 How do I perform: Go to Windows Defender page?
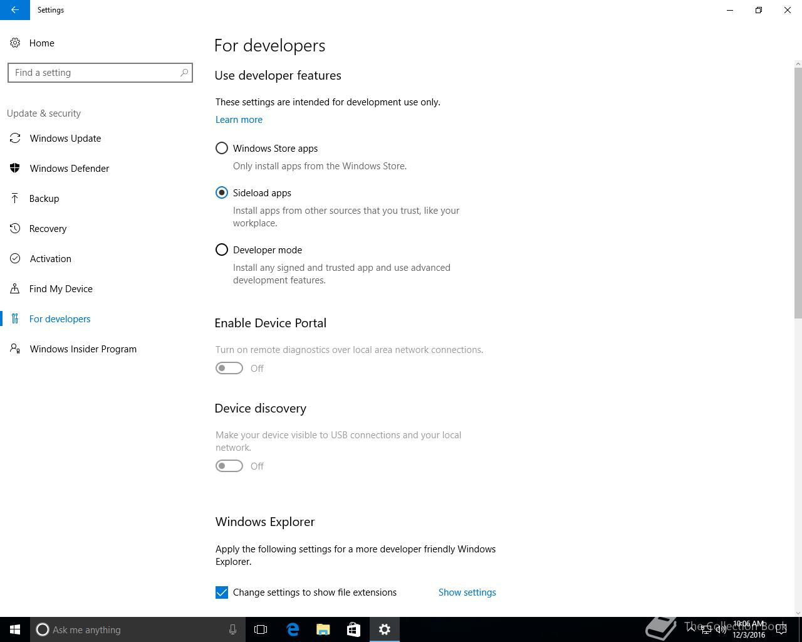[x=100, y=168]
